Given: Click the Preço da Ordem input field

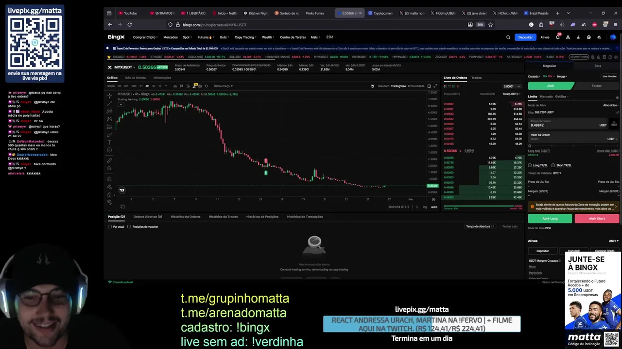Looking at the screenshot, I should [x=568, y=124].
